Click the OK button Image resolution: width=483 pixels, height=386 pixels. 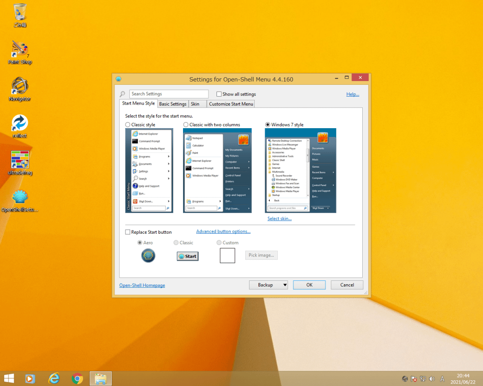point(309,285)
